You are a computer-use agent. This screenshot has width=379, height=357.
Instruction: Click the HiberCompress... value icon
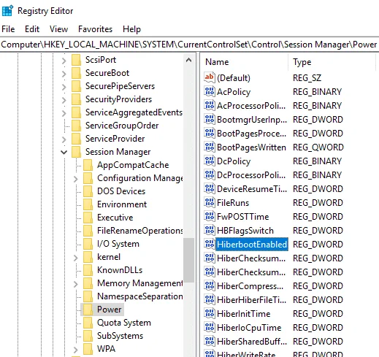click(210, 285)
